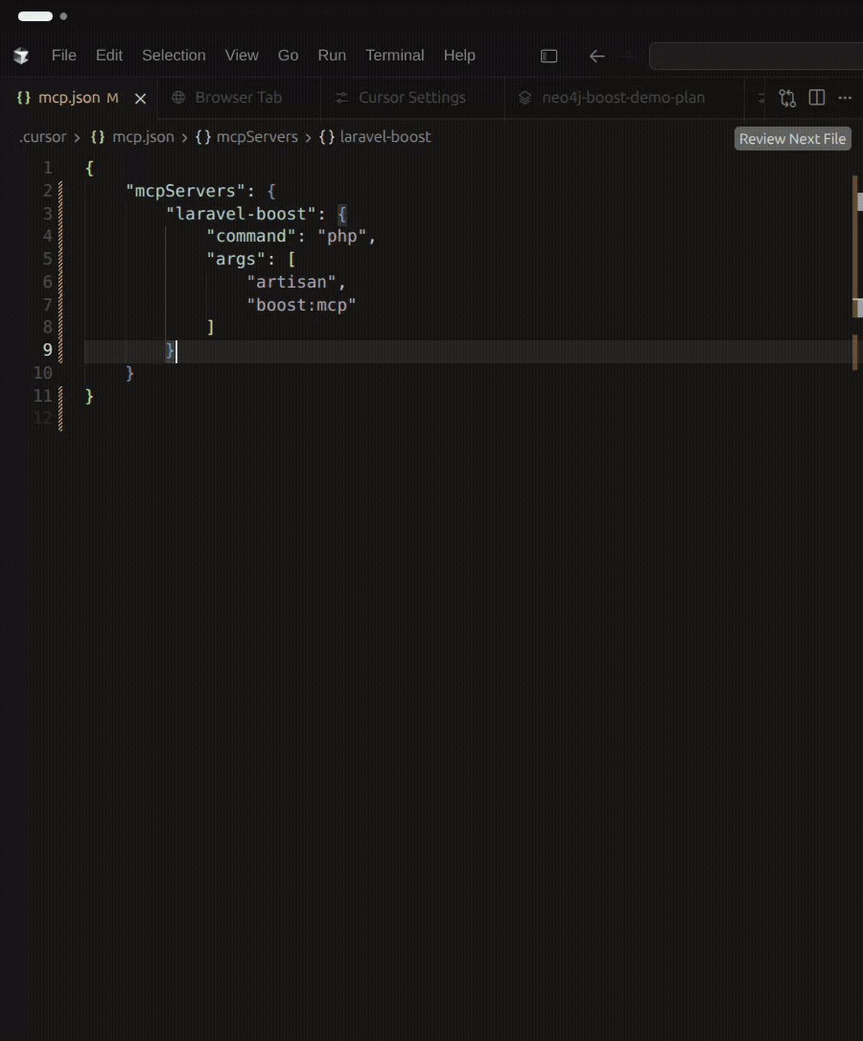Screen dimensions: 863x1041
Task: Open the Edit menu
Action: [x=109, y=55]
